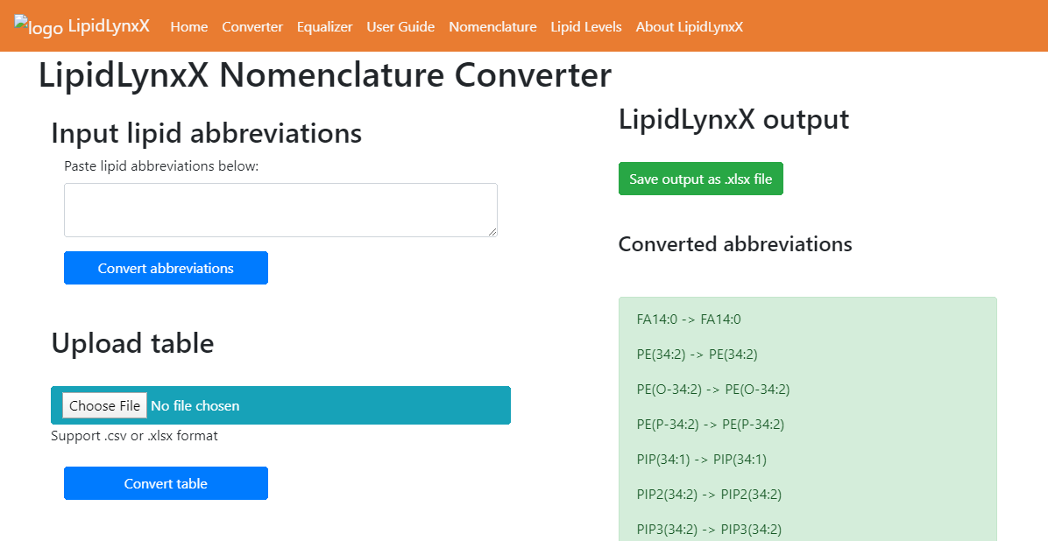View the Lipid Levels page
Image resolution: width=1048 pixels, height=541 pixels.
586,27
